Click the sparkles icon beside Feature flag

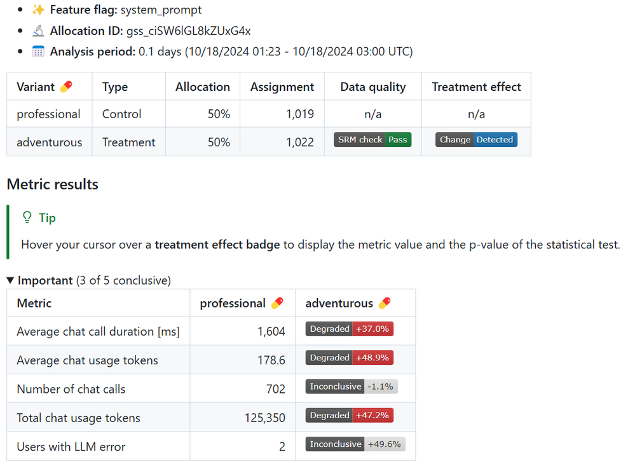coord(38,10)
